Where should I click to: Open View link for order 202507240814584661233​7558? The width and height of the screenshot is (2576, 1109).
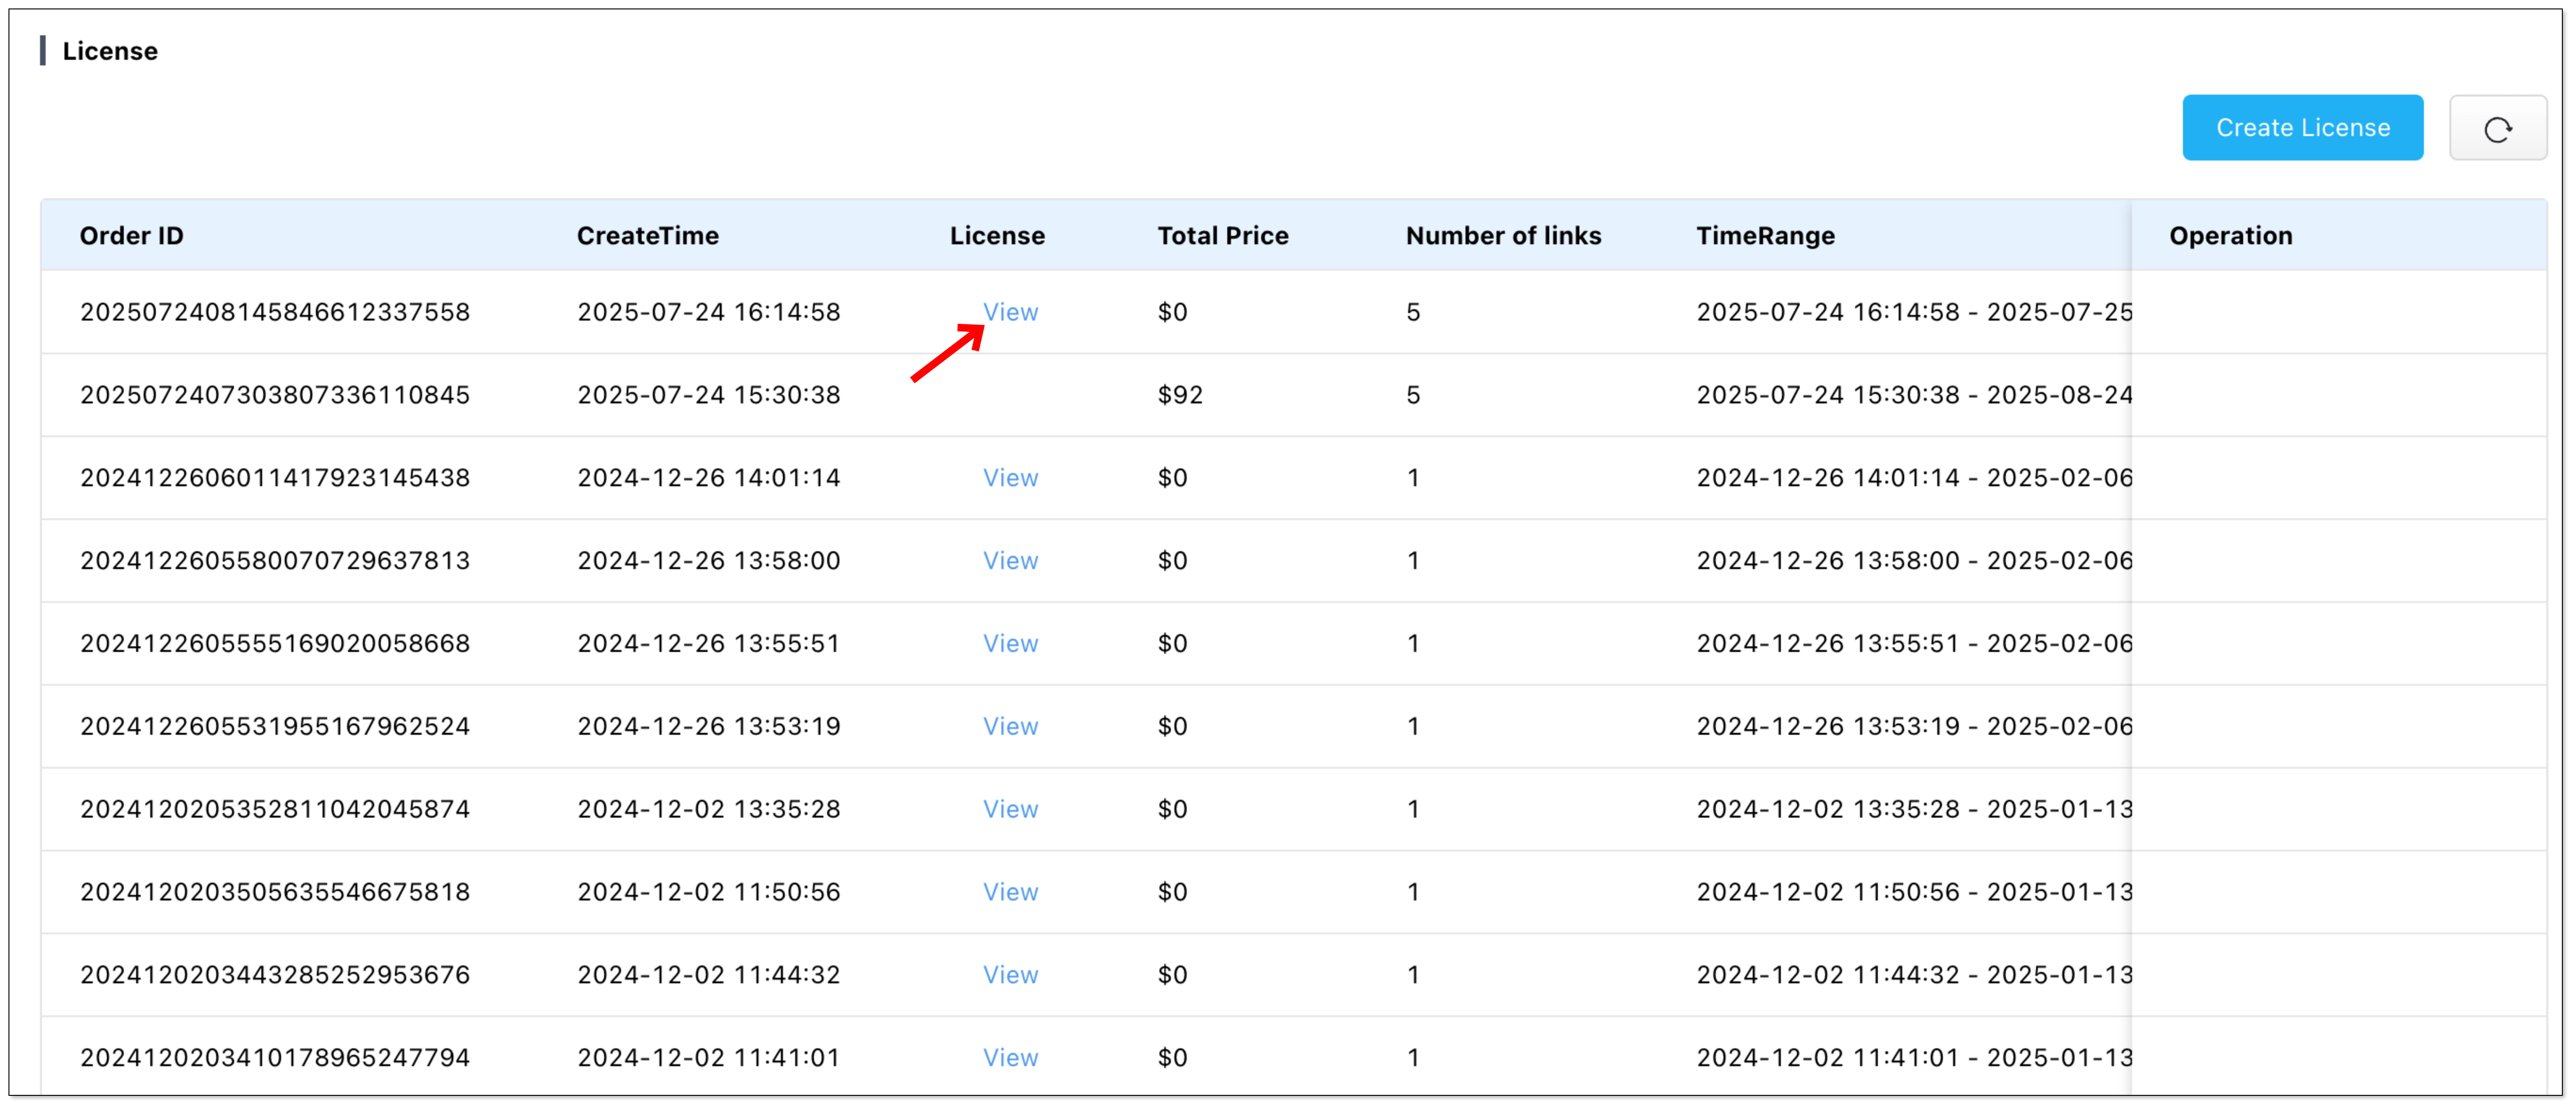(x=1010, y=312)
